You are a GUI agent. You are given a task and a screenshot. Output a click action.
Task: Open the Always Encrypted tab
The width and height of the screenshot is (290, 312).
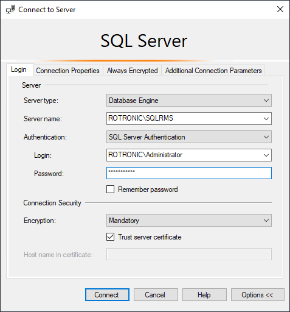pyautogui.click(x=132, y=71)
